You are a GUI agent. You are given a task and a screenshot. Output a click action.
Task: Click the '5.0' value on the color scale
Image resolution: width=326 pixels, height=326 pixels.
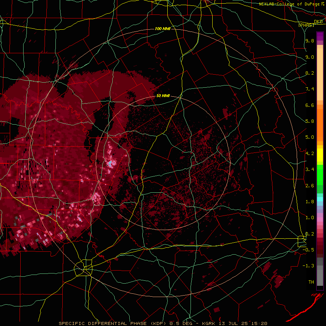310,137
